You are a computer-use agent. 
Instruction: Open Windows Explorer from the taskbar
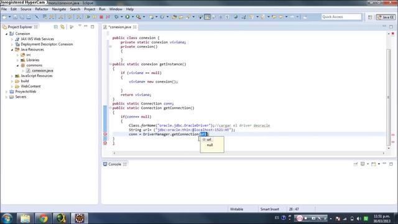25,218
